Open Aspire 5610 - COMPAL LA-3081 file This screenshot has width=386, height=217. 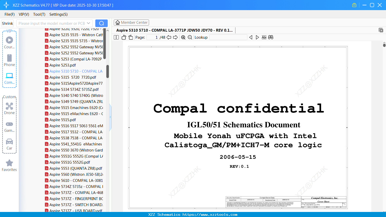(x=74, y=181)
